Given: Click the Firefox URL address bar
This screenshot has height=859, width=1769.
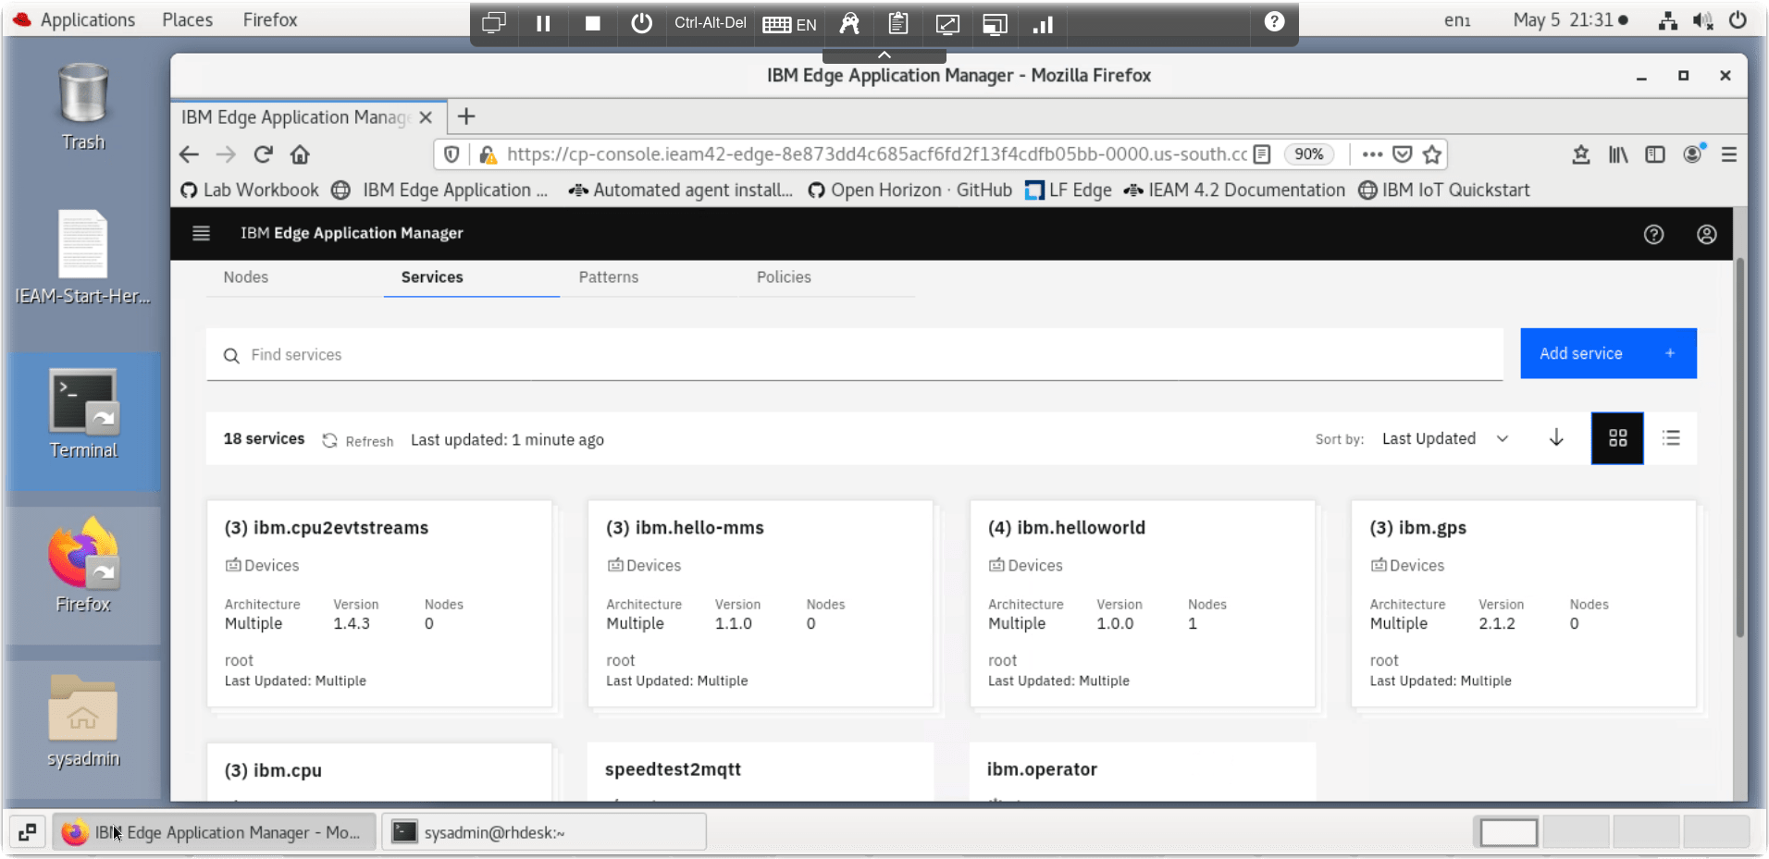Looking at the screenshot, I should pyautogui.click(x=875, y=154).
